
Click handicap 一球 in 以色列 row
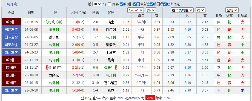tap(141, 30)
